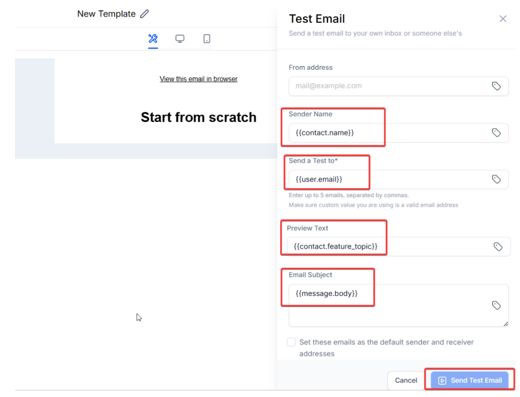This screenshot has width=520, height=397.
Task: Select the Start from scratch heading
Action: [x=198, y=117]
